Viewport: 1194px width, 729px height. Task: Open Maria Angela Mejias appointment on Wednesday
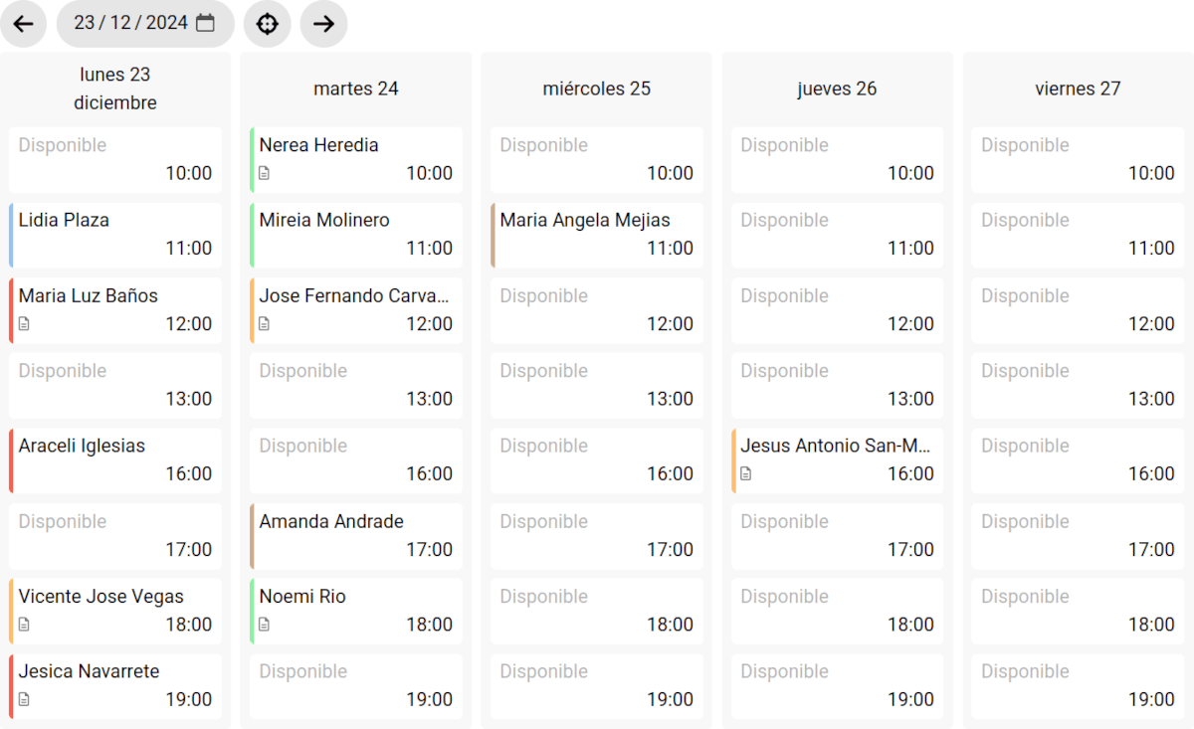(596, 235)
